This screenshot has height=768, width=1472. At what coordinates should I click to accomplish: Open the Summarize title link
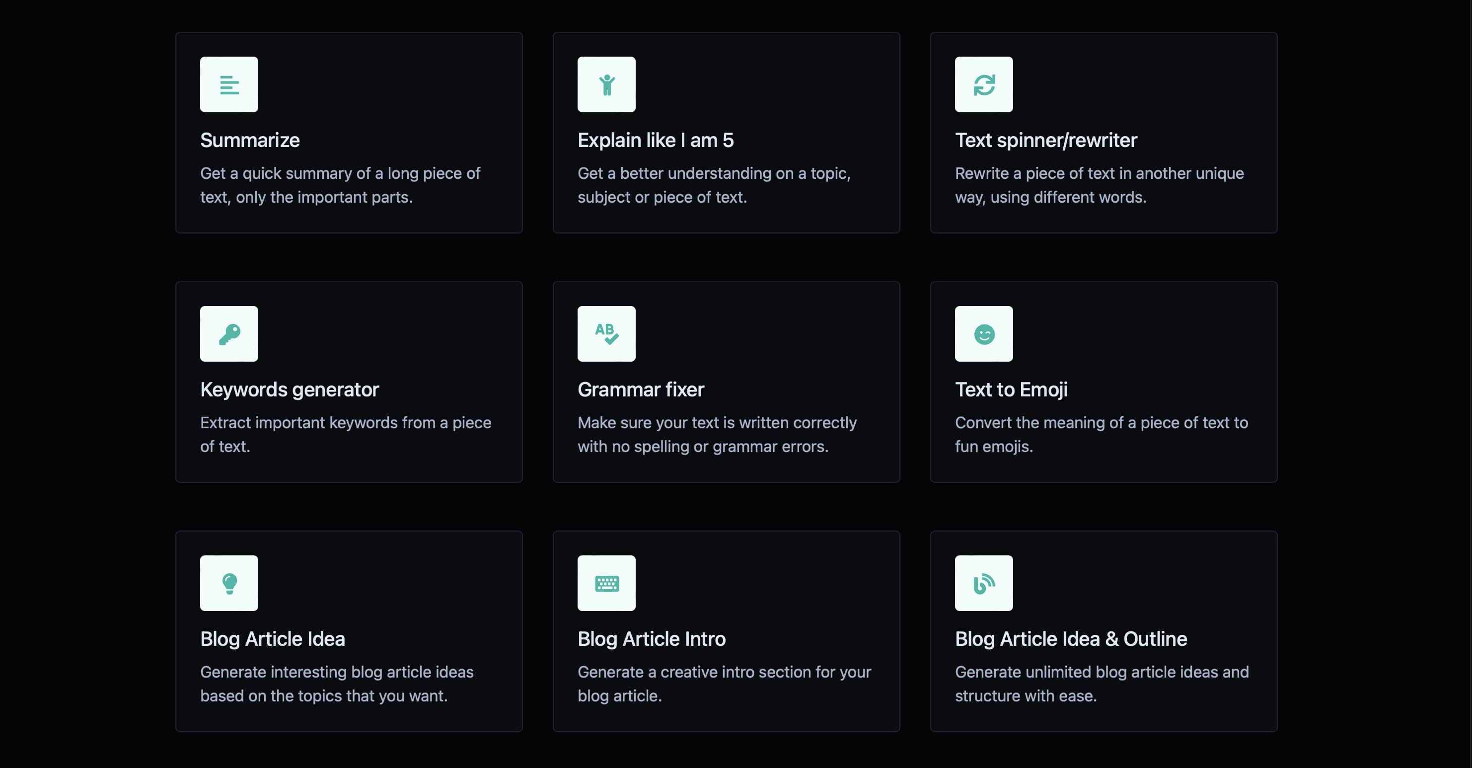click(x=250, y=140)
